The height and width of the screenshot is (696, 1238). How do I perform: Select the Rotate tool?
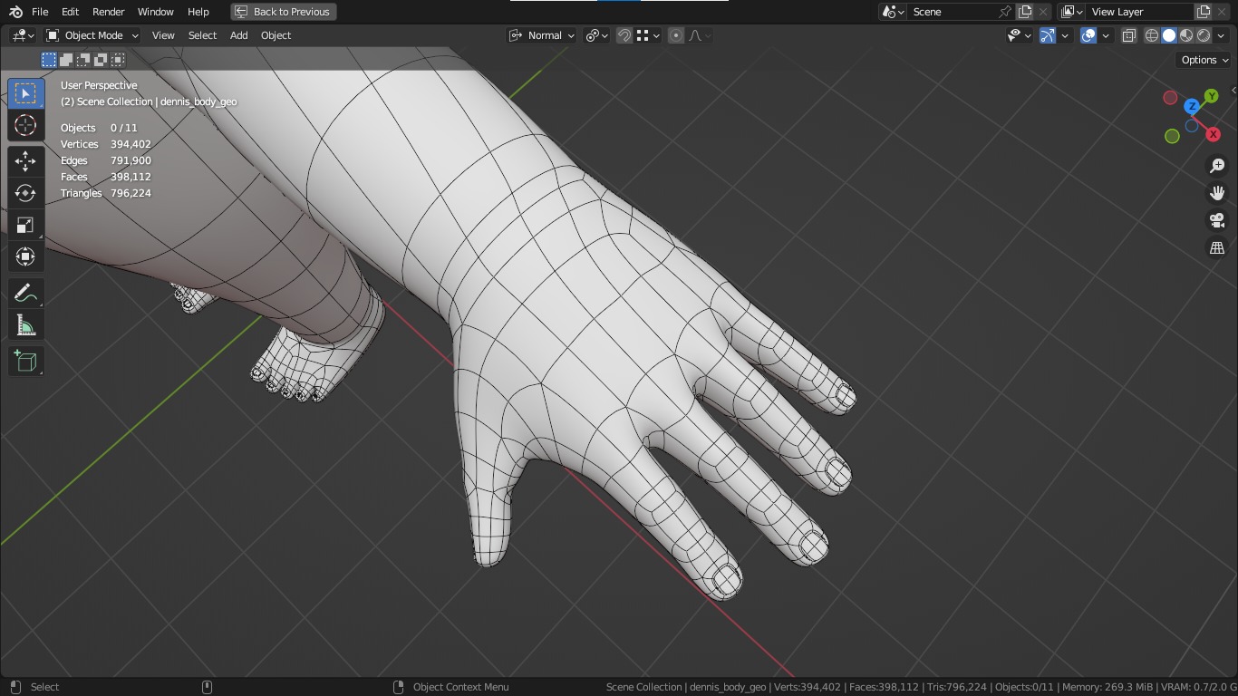click(25, 193)
